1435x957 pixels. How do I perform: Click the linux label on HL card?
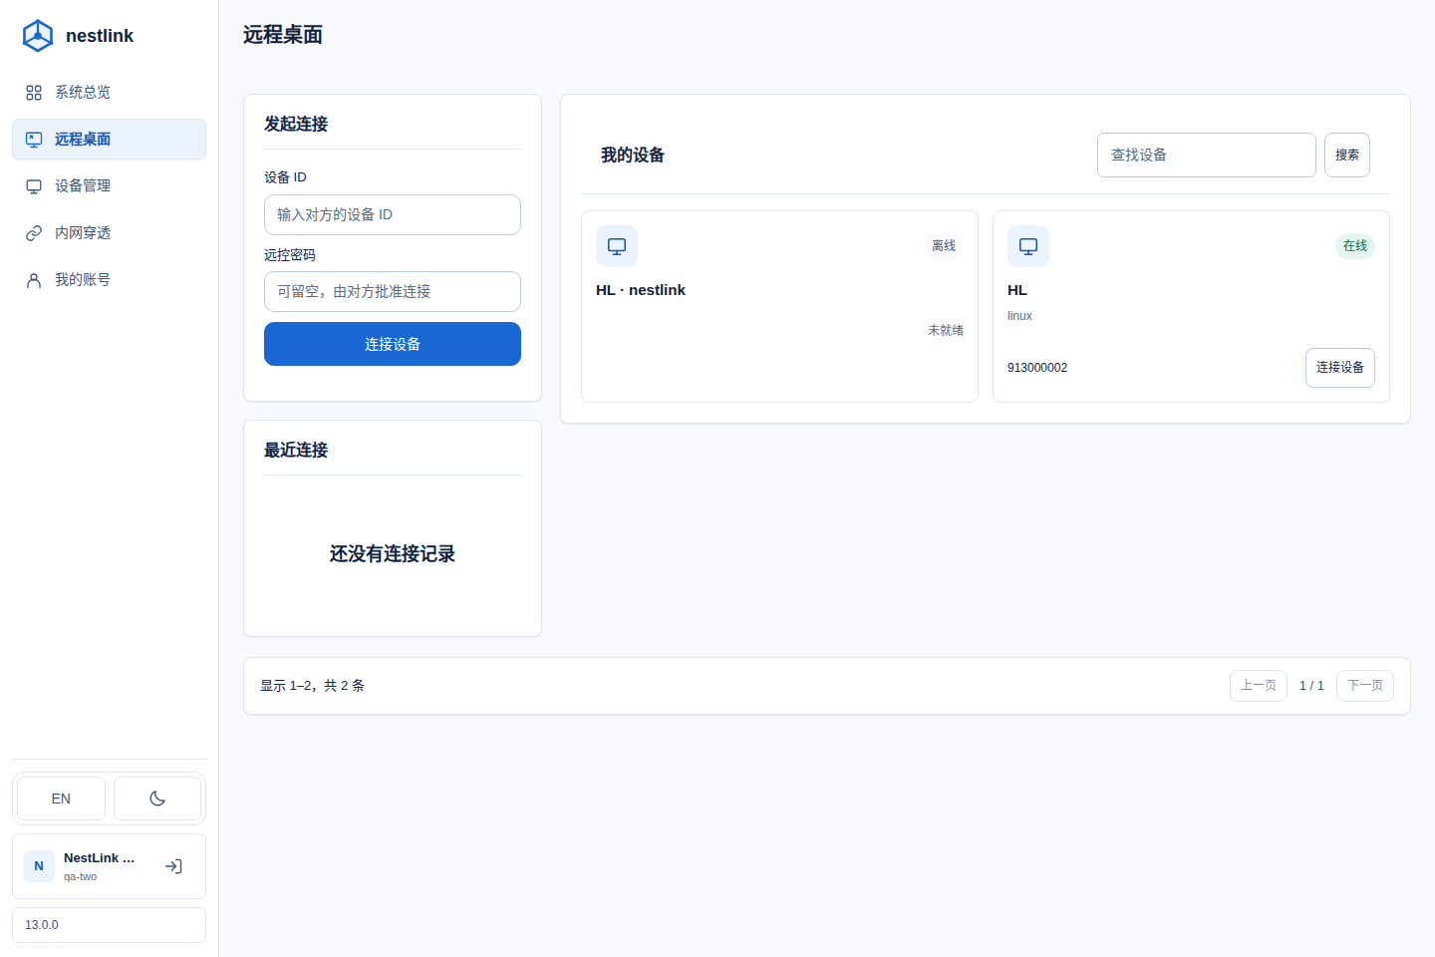point(1019,316)
